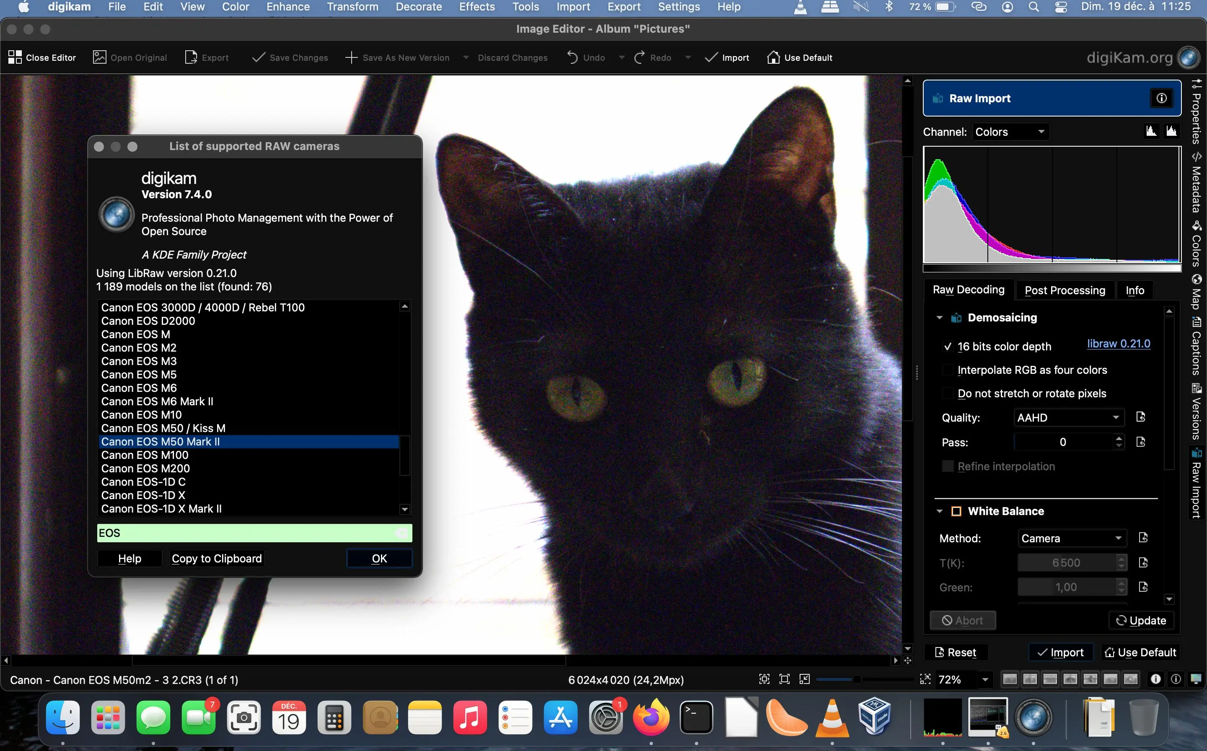Switch to the Post Processing tab
This screenshot has width=1207, height=751.
tap(1065, 290)
